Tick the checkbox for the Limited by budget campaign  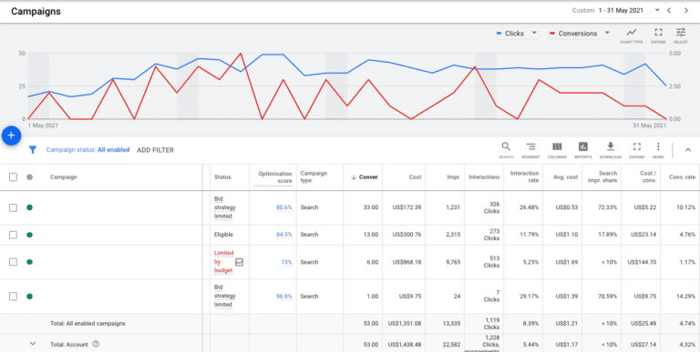point(14,262)
